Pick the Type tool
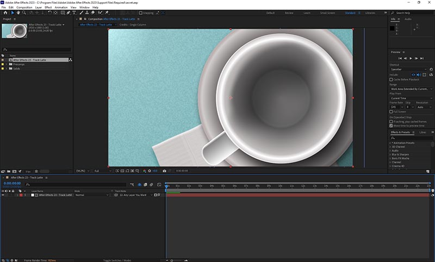This screenshot has width=435, height=262. pyautogui.click(x=74, y=13)
